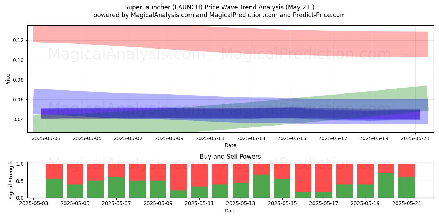Screen dimensions: 439x219
Task: Click 2025-05-11 on the price chart axis
Action: [210, 139]
